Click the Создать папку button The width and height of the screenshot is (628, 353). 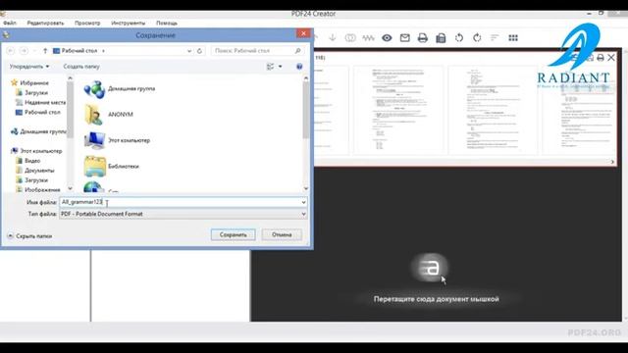pyautogui.click(x=81, y=67)
